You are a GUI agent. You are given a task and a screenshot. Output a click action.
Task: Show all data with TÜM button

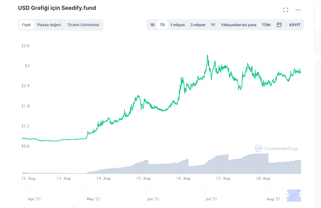(266, 25)
